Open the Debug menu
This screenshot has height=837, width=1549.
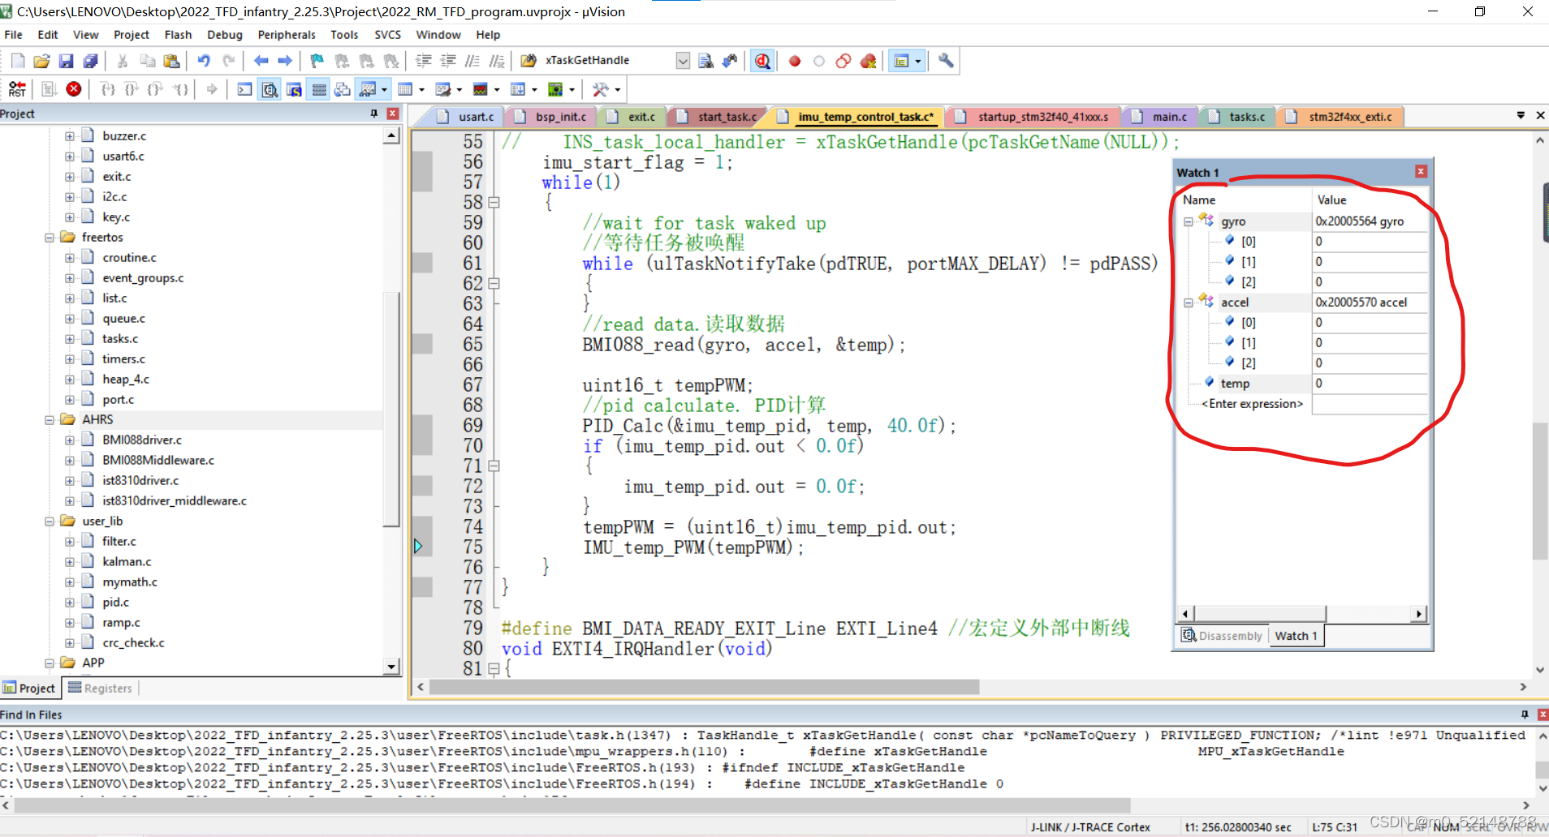pyautogui.click(x=225, y=35)
